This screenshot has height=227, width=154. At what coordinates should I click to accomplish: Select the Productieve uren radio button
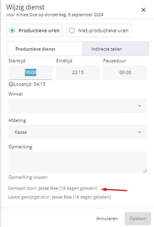point(12,31)
